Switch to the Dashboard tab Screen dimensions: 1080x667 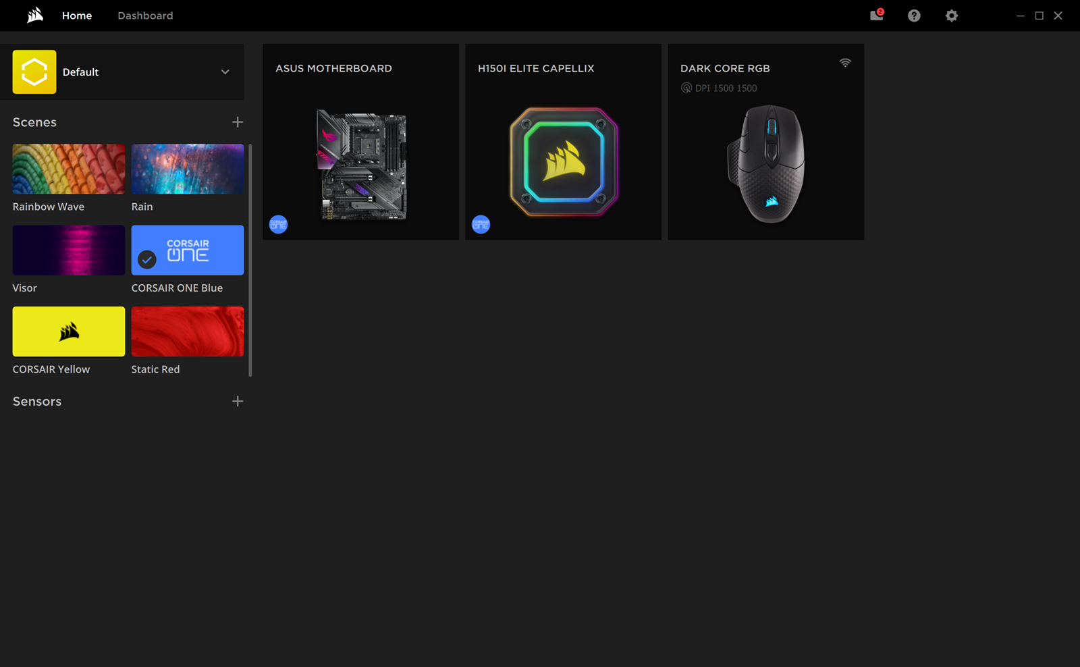[x=145, y=16]
